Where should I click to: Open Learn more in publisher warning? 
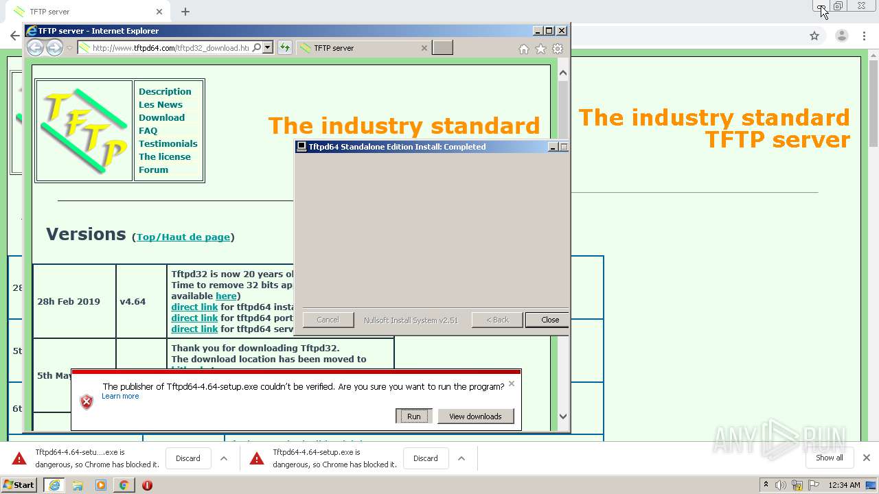click(120, 396)
